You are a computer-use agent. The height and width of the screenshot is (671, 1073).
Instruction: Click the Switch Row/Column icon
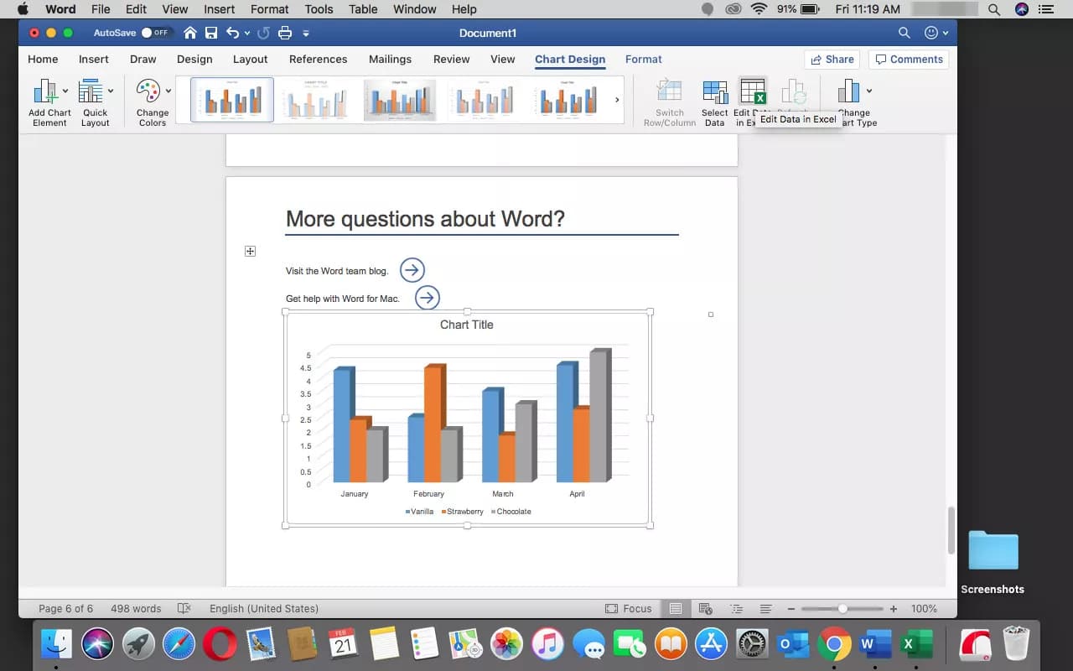[669, 91]
